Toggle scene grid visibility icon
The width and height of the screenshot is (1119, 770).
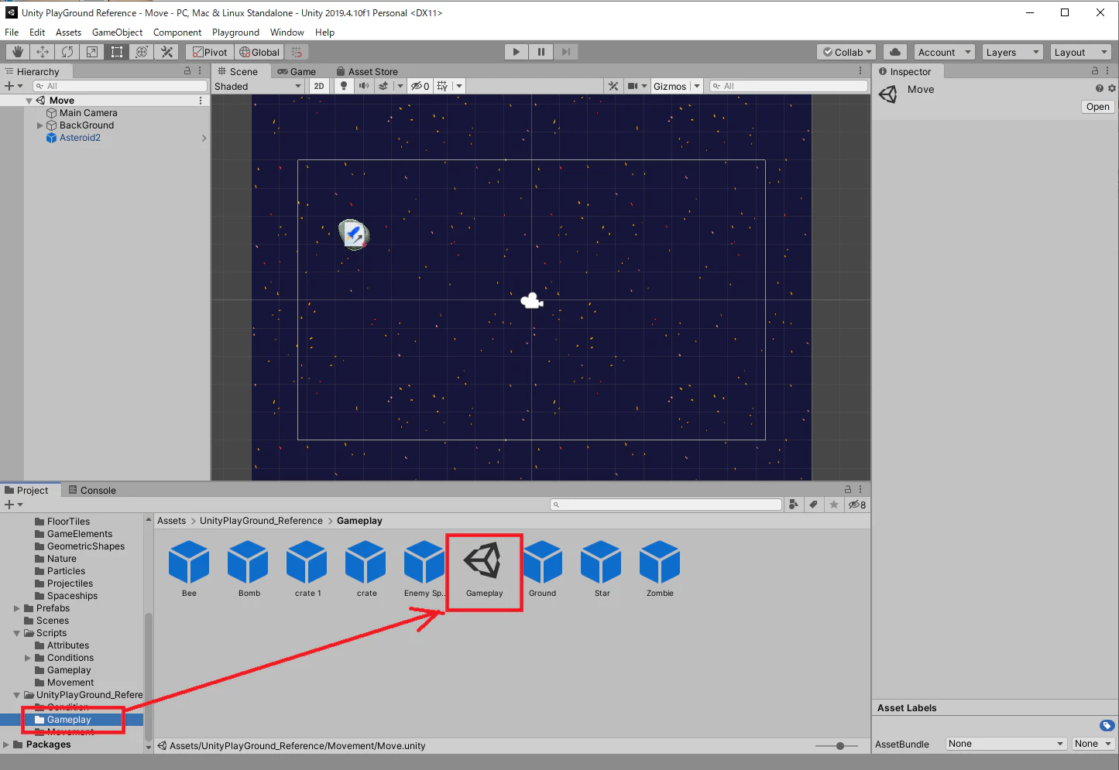coord(442,86)
